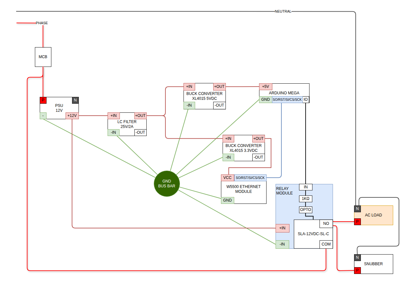Select the SNUBBER component block

click(374, 264)
